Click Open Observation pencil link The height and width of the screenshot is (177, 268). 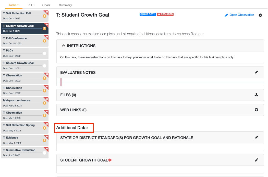click(239, 15)
